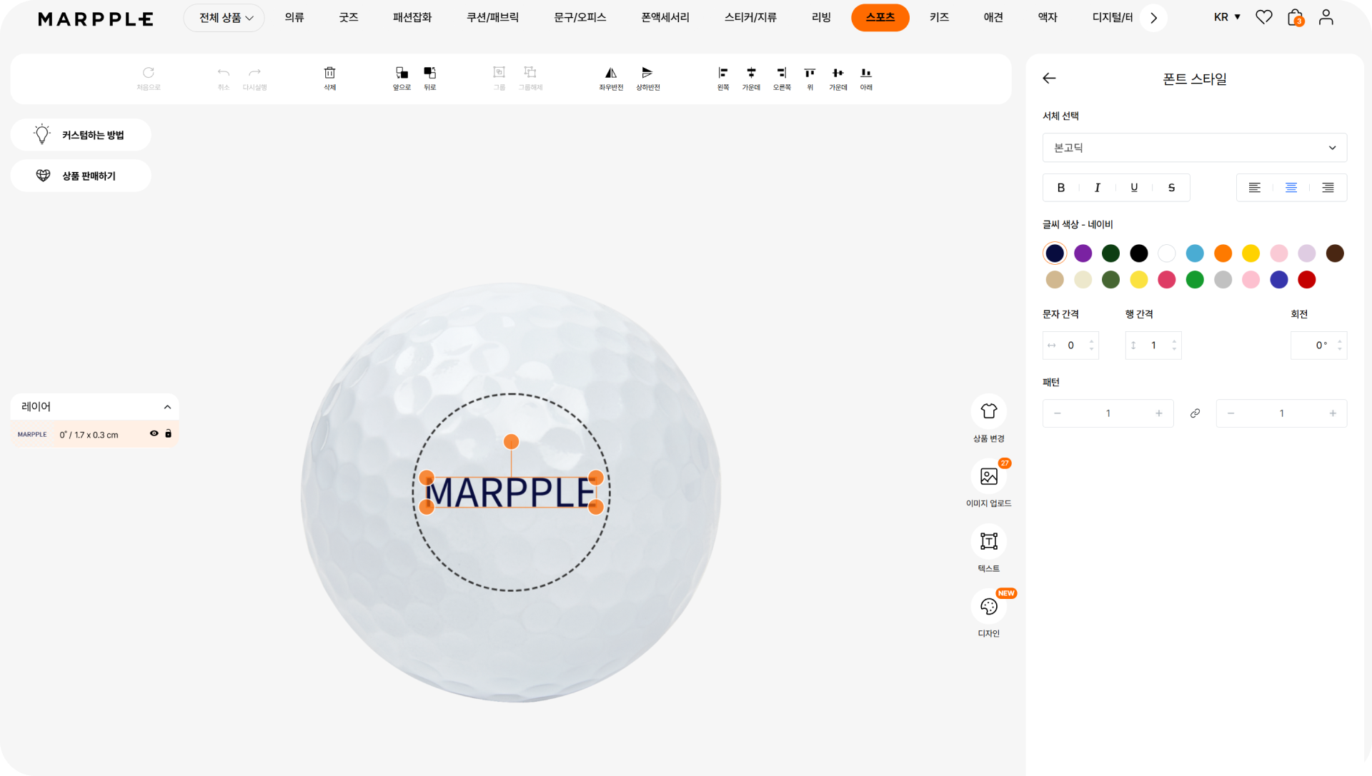The width and height of the screenshot is (1372, 776).
Task: Open the 패션잡화 category menu
Action: (412, 17)
